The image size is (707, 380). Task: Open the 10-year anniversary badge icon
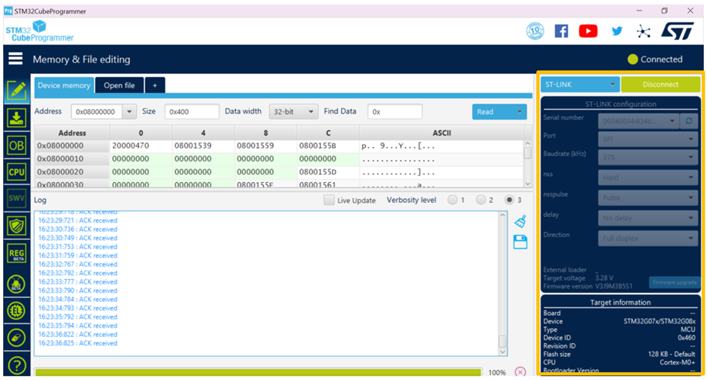tap(536, 31)
